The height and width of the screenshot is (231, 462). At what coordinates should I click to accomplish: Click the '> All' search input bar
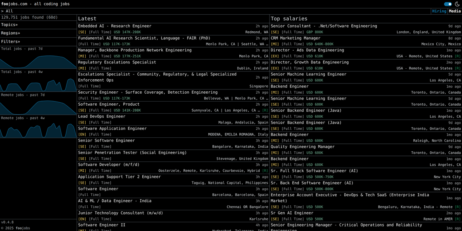tap(189, 11)
